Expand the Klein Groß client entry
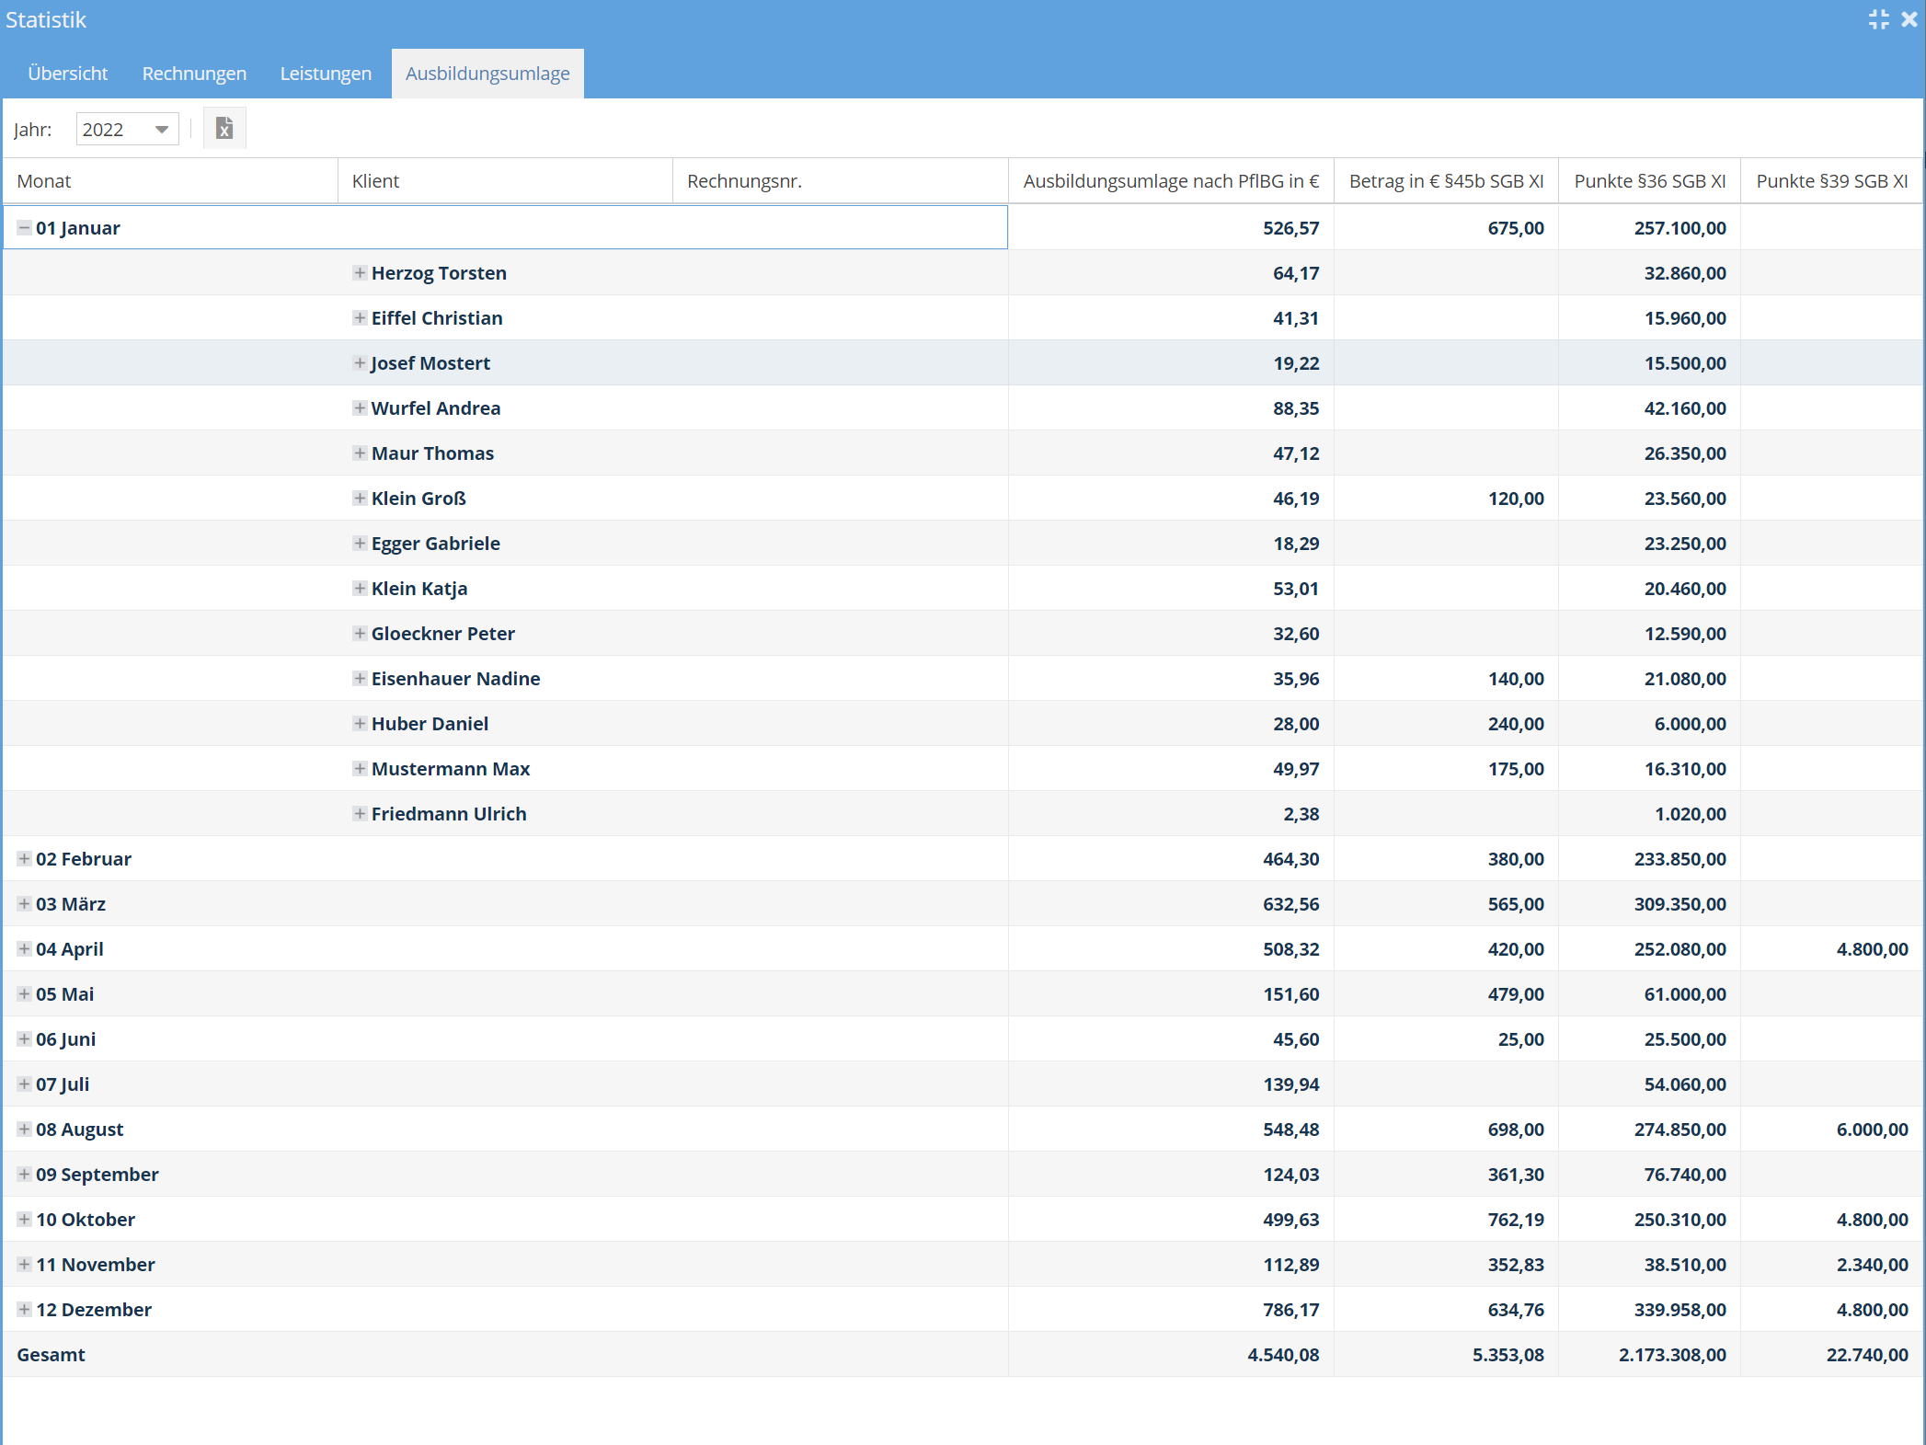 coord(360,499)
